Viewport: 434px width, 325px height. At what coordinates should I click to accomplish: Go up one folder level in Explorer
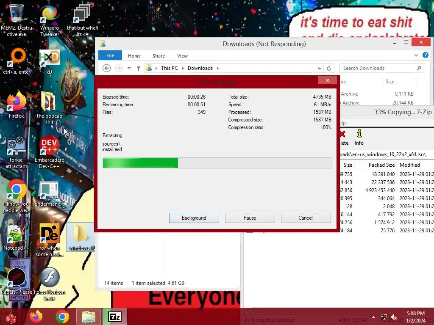pos(139,68)
